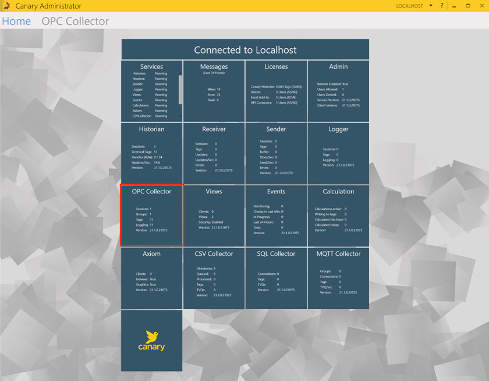
Task: Click the 'TVQ/sec' line in MQTT Collector
Action: click(x=331, y=287)
